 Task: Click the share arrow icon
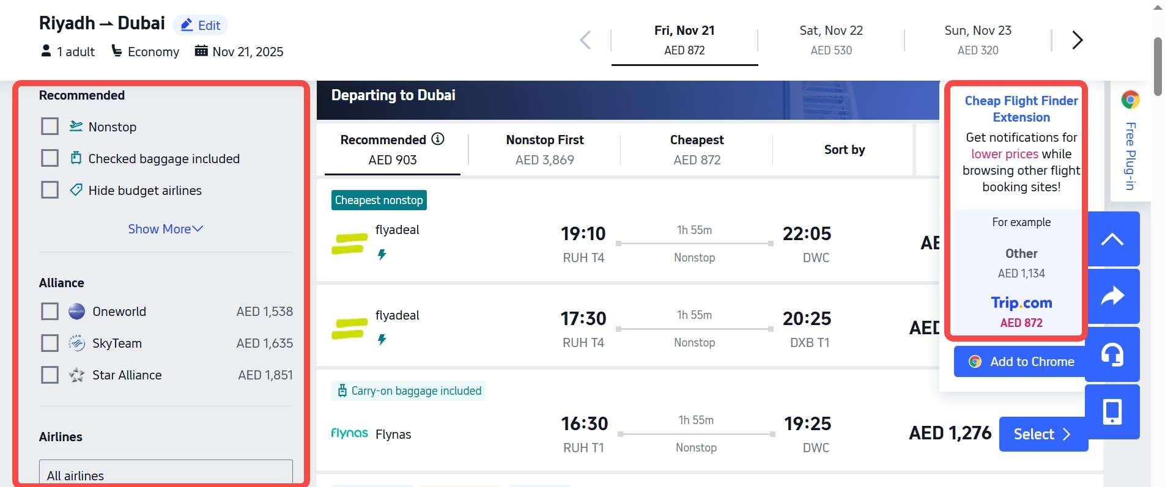1112,296
